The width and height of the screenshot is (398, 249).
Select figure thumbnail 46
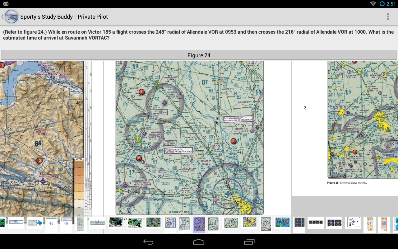16,222
